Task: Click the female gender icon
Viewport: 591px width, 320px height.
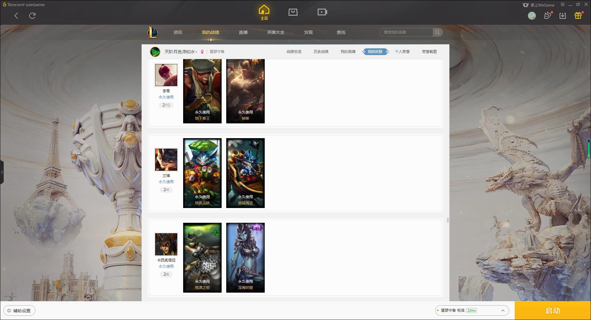Action: 202,52
